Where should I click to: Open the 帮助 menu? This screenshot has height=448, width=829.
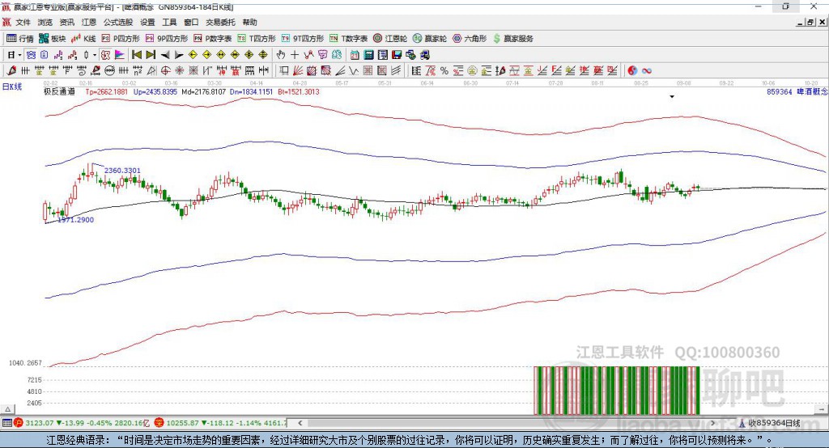249,22
